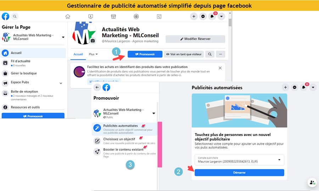This screenshot has height=191, width=319.
Task: Click the pink scrollbar in Promouvoir panel
Action: point(160,144)
